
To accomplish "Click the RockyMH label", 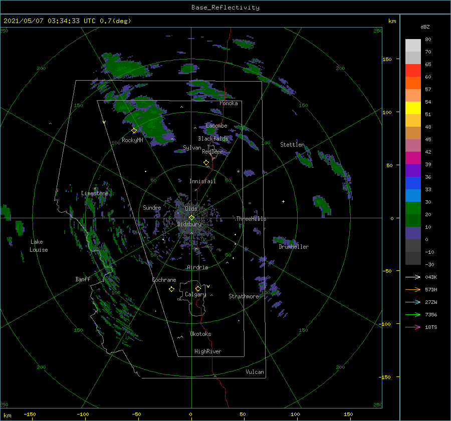I will (x=132, y=140).
